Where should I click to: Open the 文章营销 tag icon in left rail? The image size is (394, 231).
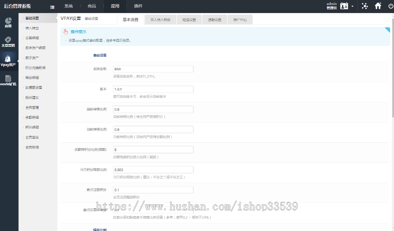click(8, 40)
